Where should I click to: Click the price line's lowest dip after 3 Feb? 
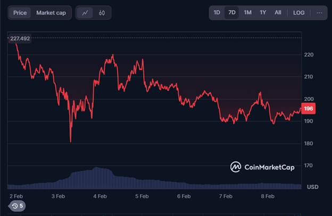[x=70, y=141]
